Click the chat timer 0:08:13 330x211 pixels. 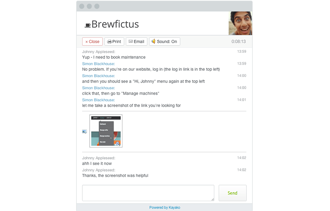pos(238,42)
